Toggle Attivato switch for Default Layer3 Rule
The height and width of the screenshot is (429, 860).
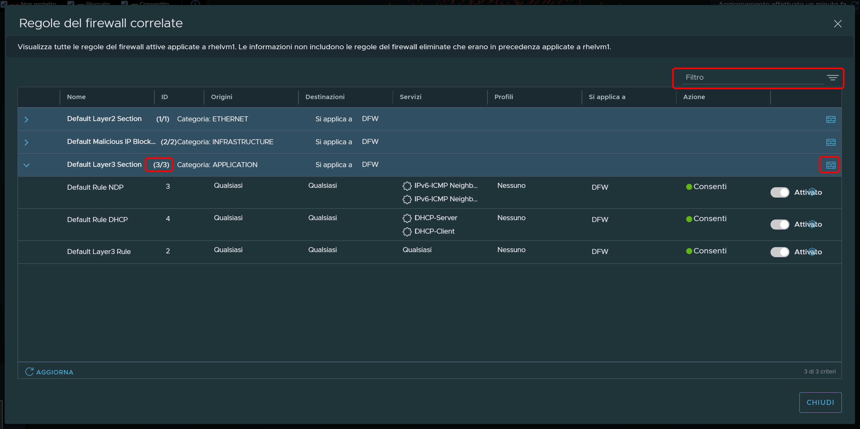pyautogui.click(x=780, y=252)
